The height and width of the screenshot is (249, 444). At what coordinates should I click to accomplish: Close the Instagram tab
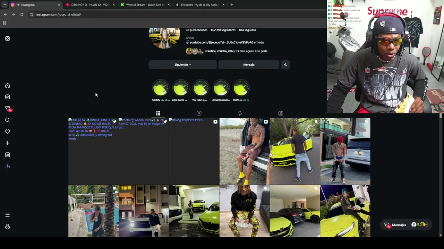59,5
